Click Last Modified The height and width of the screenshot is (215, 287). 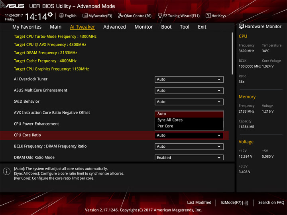click(199, 202)
